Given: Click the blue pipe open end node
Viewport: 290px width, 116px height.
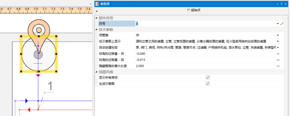Looking at the screenshot, I should 15,101.
